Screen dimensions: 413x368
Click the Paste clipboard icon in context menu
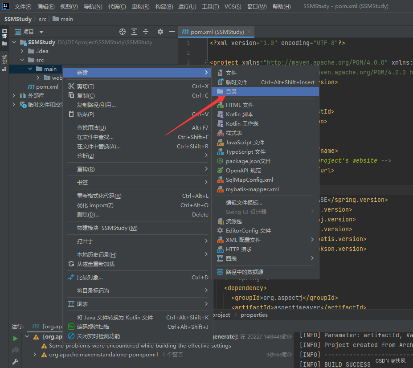(71, 114)
